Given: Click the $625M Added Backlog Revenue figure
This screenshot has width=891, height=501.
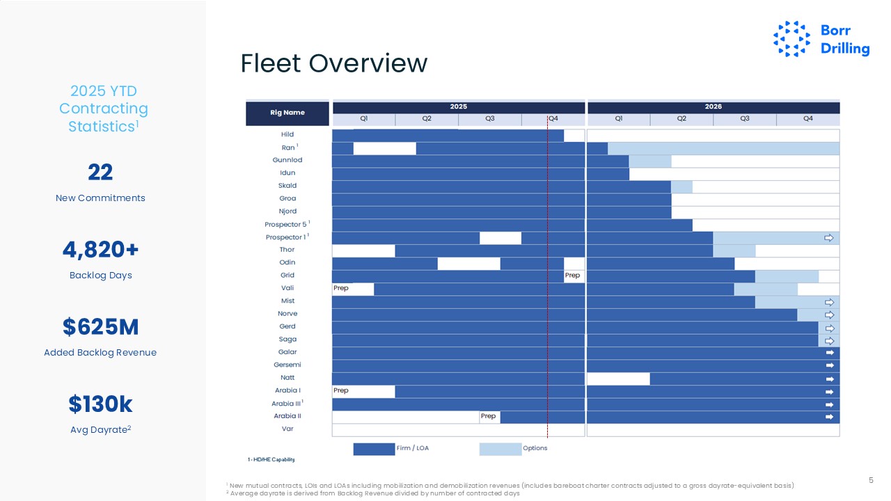Looking at the screenshot, I should pos(100,327).
